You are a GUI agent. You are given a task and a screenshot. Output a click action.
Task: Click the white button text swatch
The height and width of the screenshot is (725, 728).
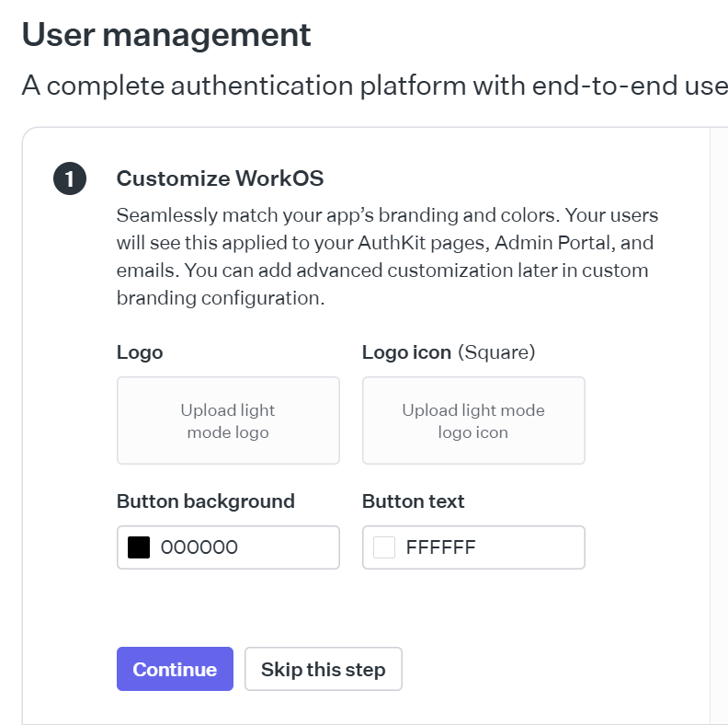pyautogui.click(x=384, y=547)
